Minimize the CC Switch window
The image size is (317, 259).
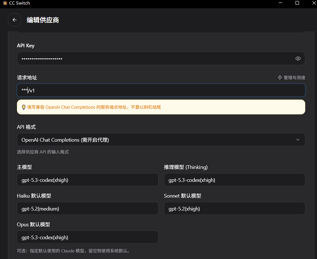tap(280, 3)
